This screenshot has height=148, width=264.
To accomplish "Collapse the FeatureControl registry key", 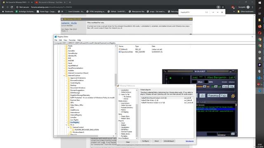I will (68, 127).
